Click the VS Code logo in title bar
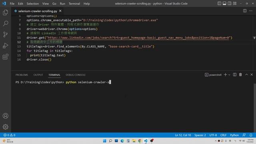Screen dimensions: 256x144 [x=4, y=4]
